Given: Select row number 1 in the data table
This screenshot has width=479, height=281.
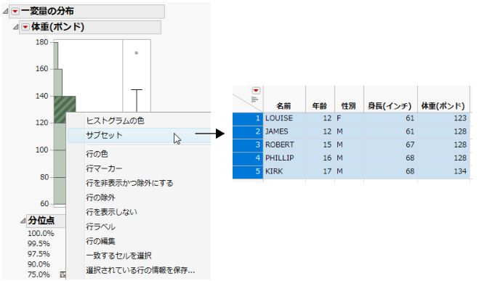Looking at the screenshot, I should tap(248, 118).
